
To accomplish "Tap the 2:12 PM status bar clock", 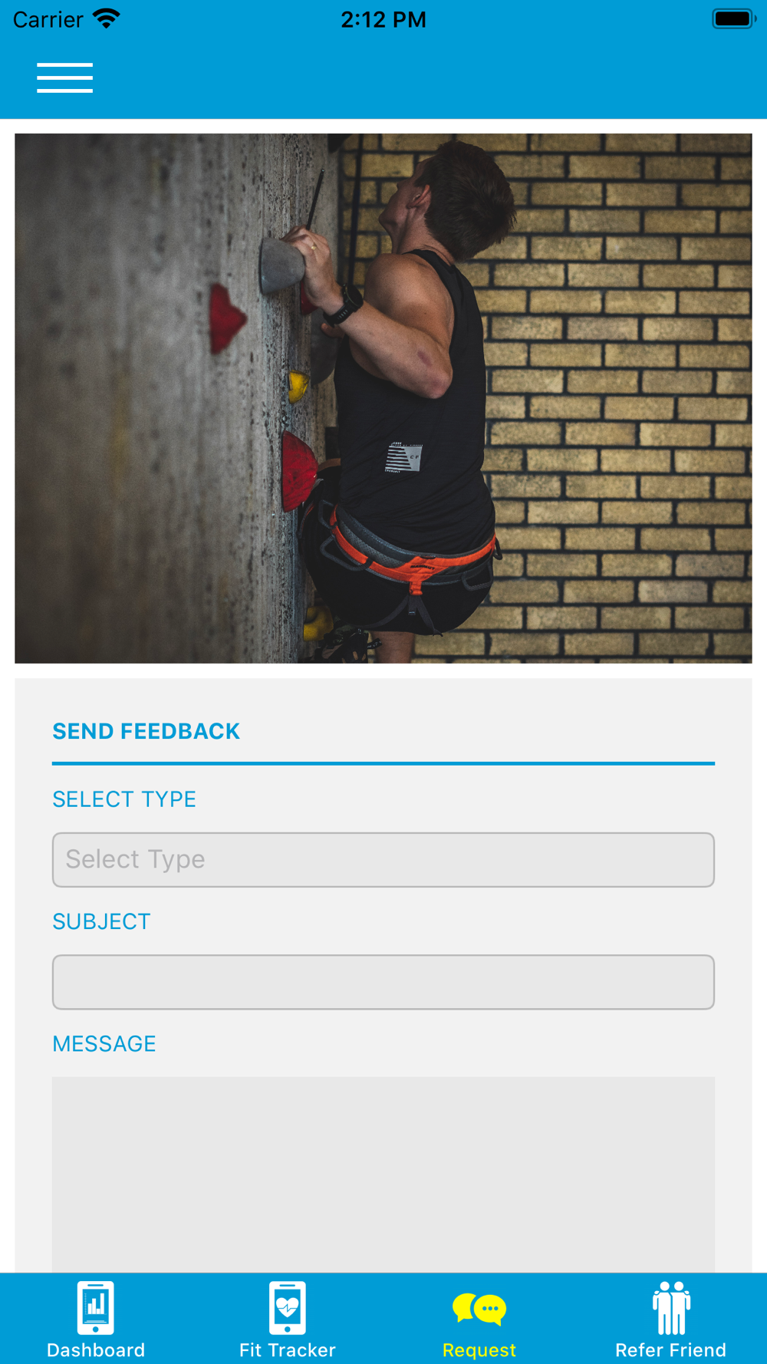I will 383,19.
